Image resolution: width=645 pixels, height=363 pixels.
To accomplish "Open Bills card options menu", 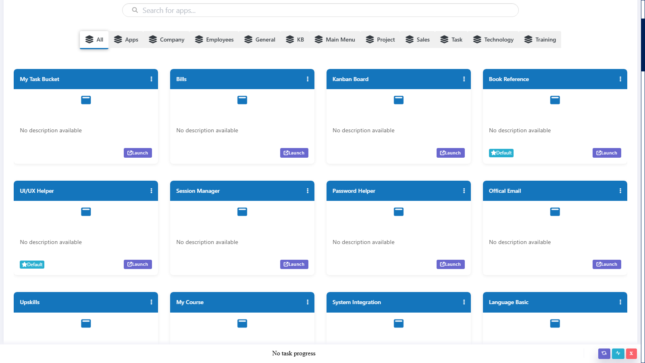I will [308, 79].
